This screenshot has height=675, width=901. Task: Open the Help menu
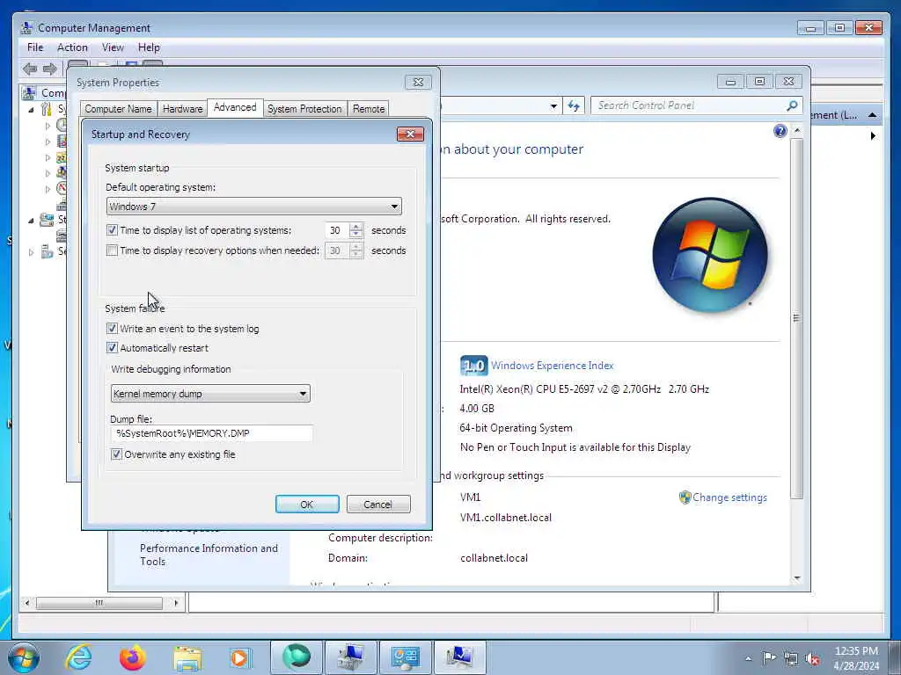[x=149, y=47]
